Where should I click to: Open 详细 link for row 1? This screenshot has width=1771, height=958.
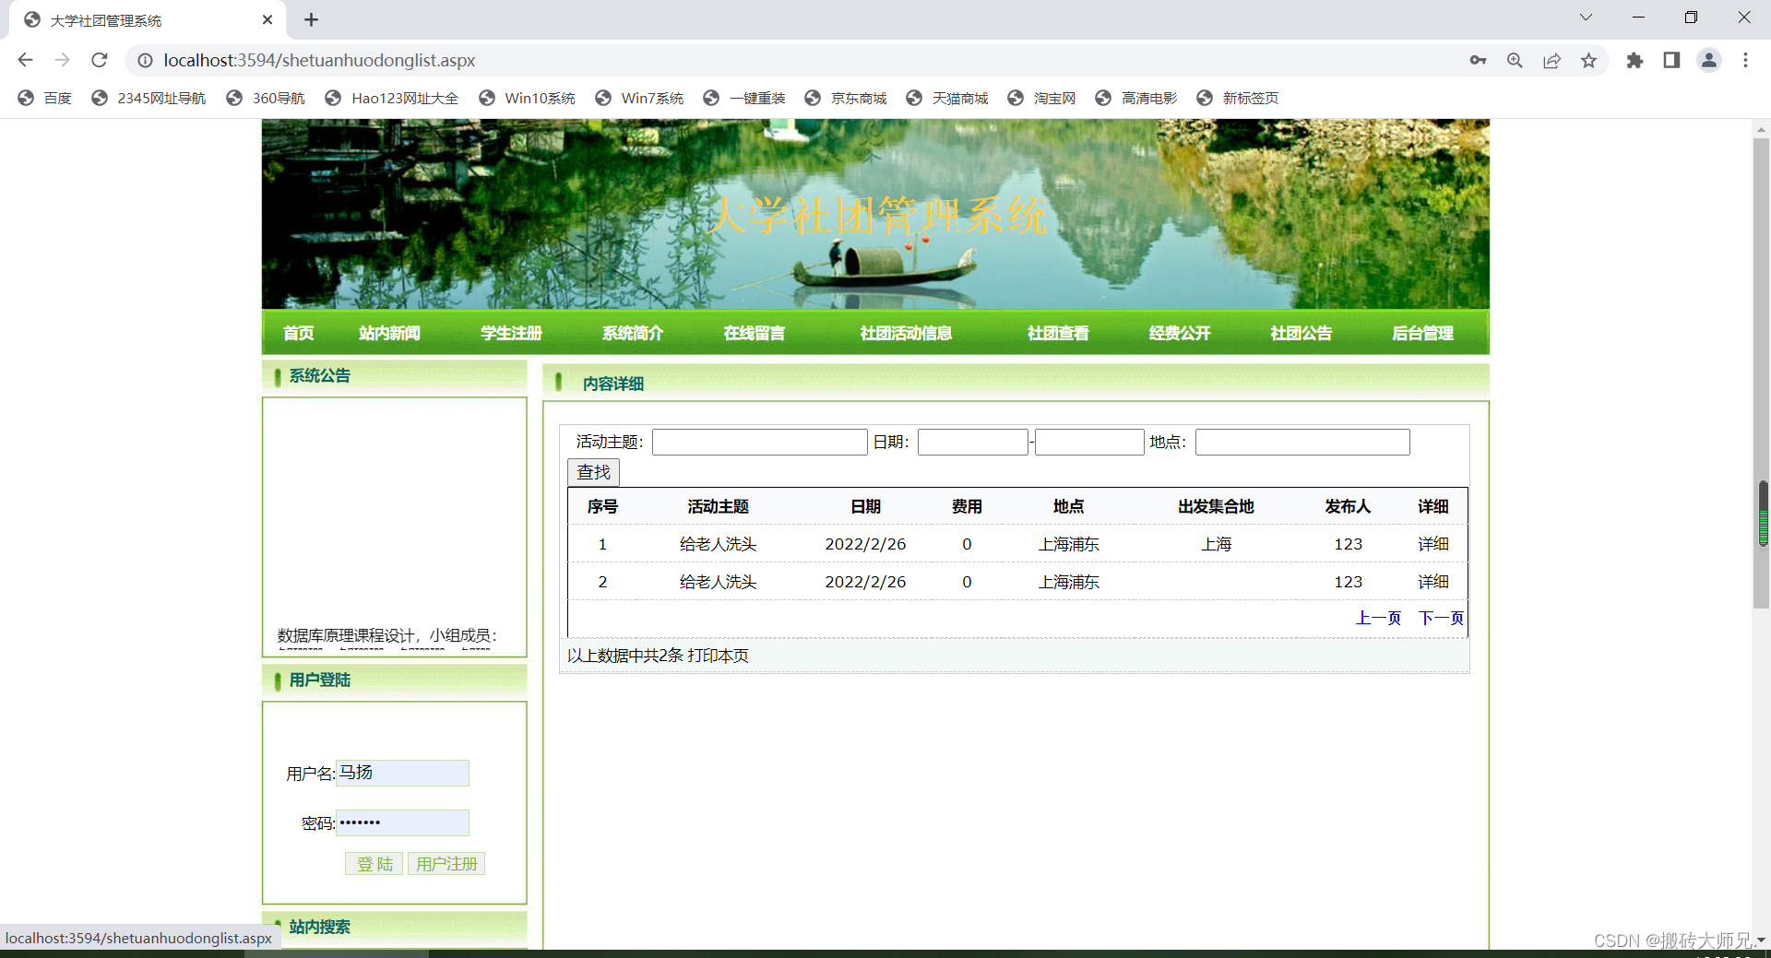coord(1433,544)
